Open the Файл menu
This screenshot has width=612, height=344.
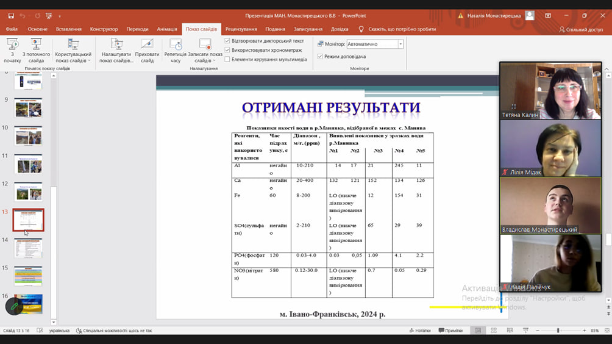(x=12, y=29)
